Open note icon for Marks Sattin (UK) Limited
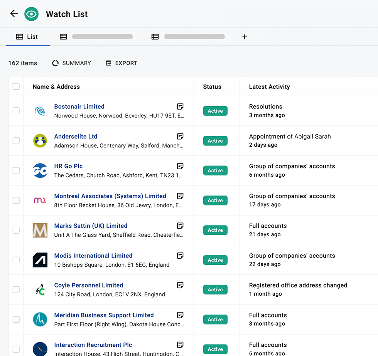Viewport: 378px width, 356px height. tap(180, 226)
